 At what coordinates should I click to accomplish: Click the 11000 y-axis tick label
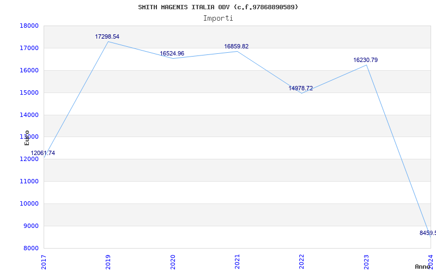(x=29, y=181)
